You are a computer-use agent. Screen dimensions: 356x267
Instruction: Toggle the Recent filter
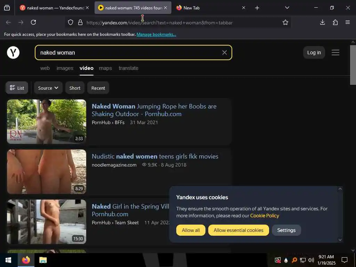(98, 88)
